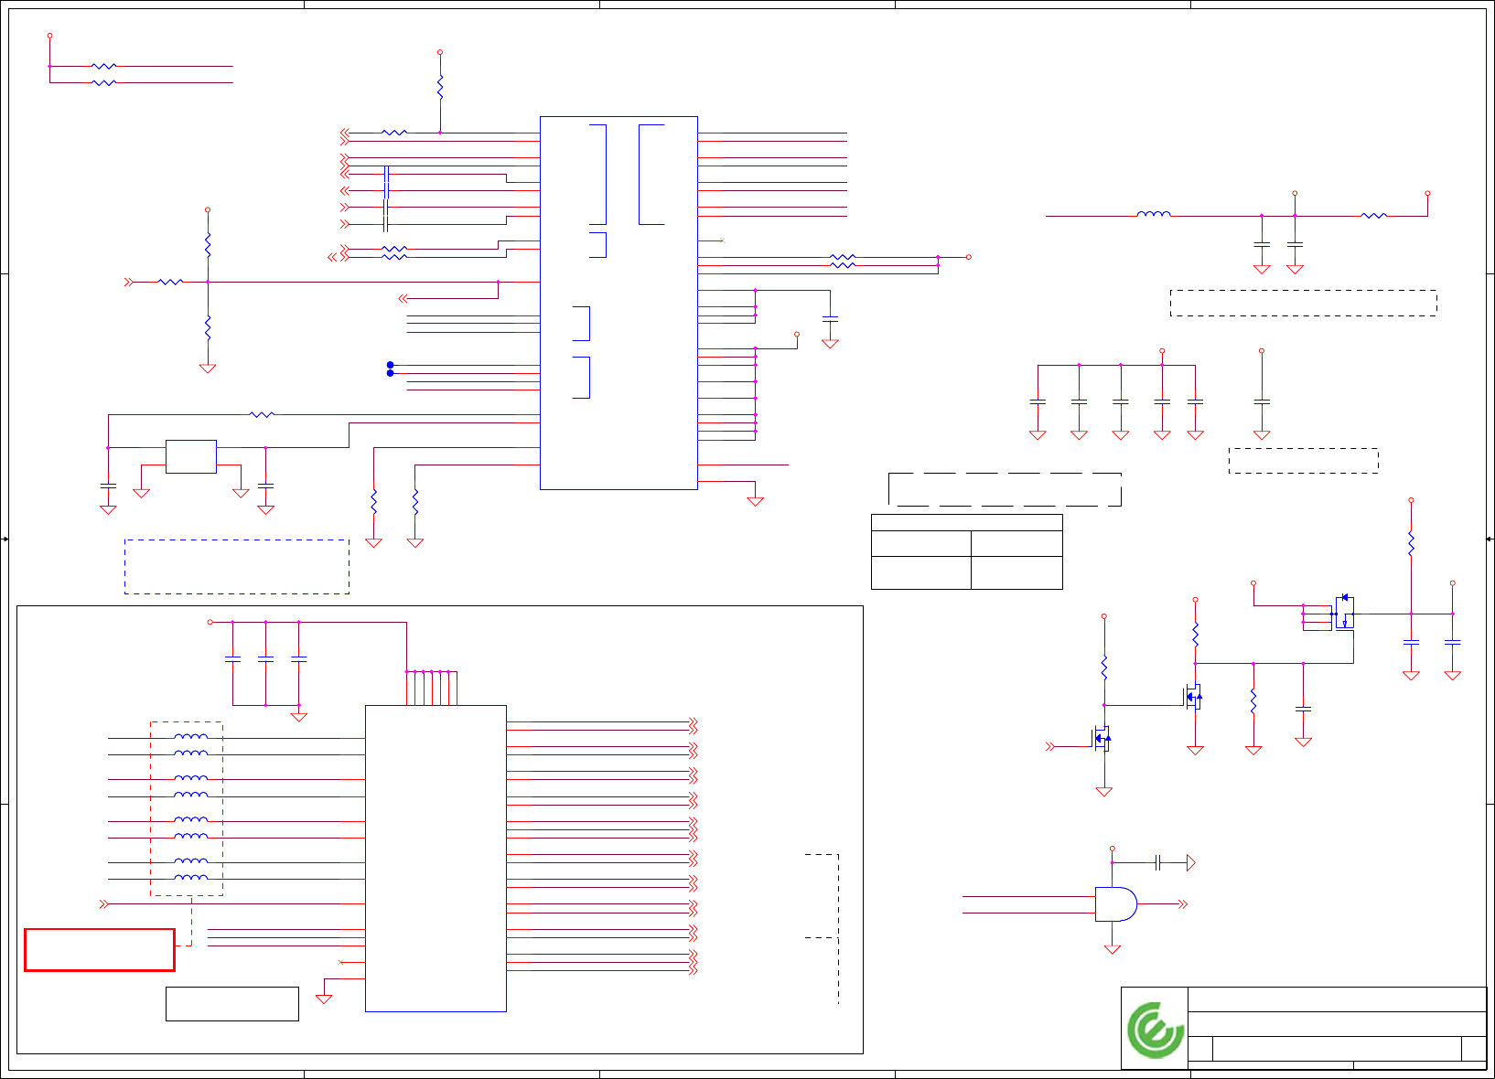
Task: Select the MOSFET with the body diode
Action: tap(1343, 613)
